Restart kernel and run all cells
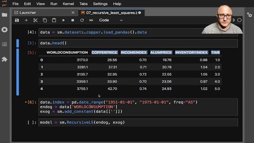Viewport: 254px width, 143px height. 91,20
